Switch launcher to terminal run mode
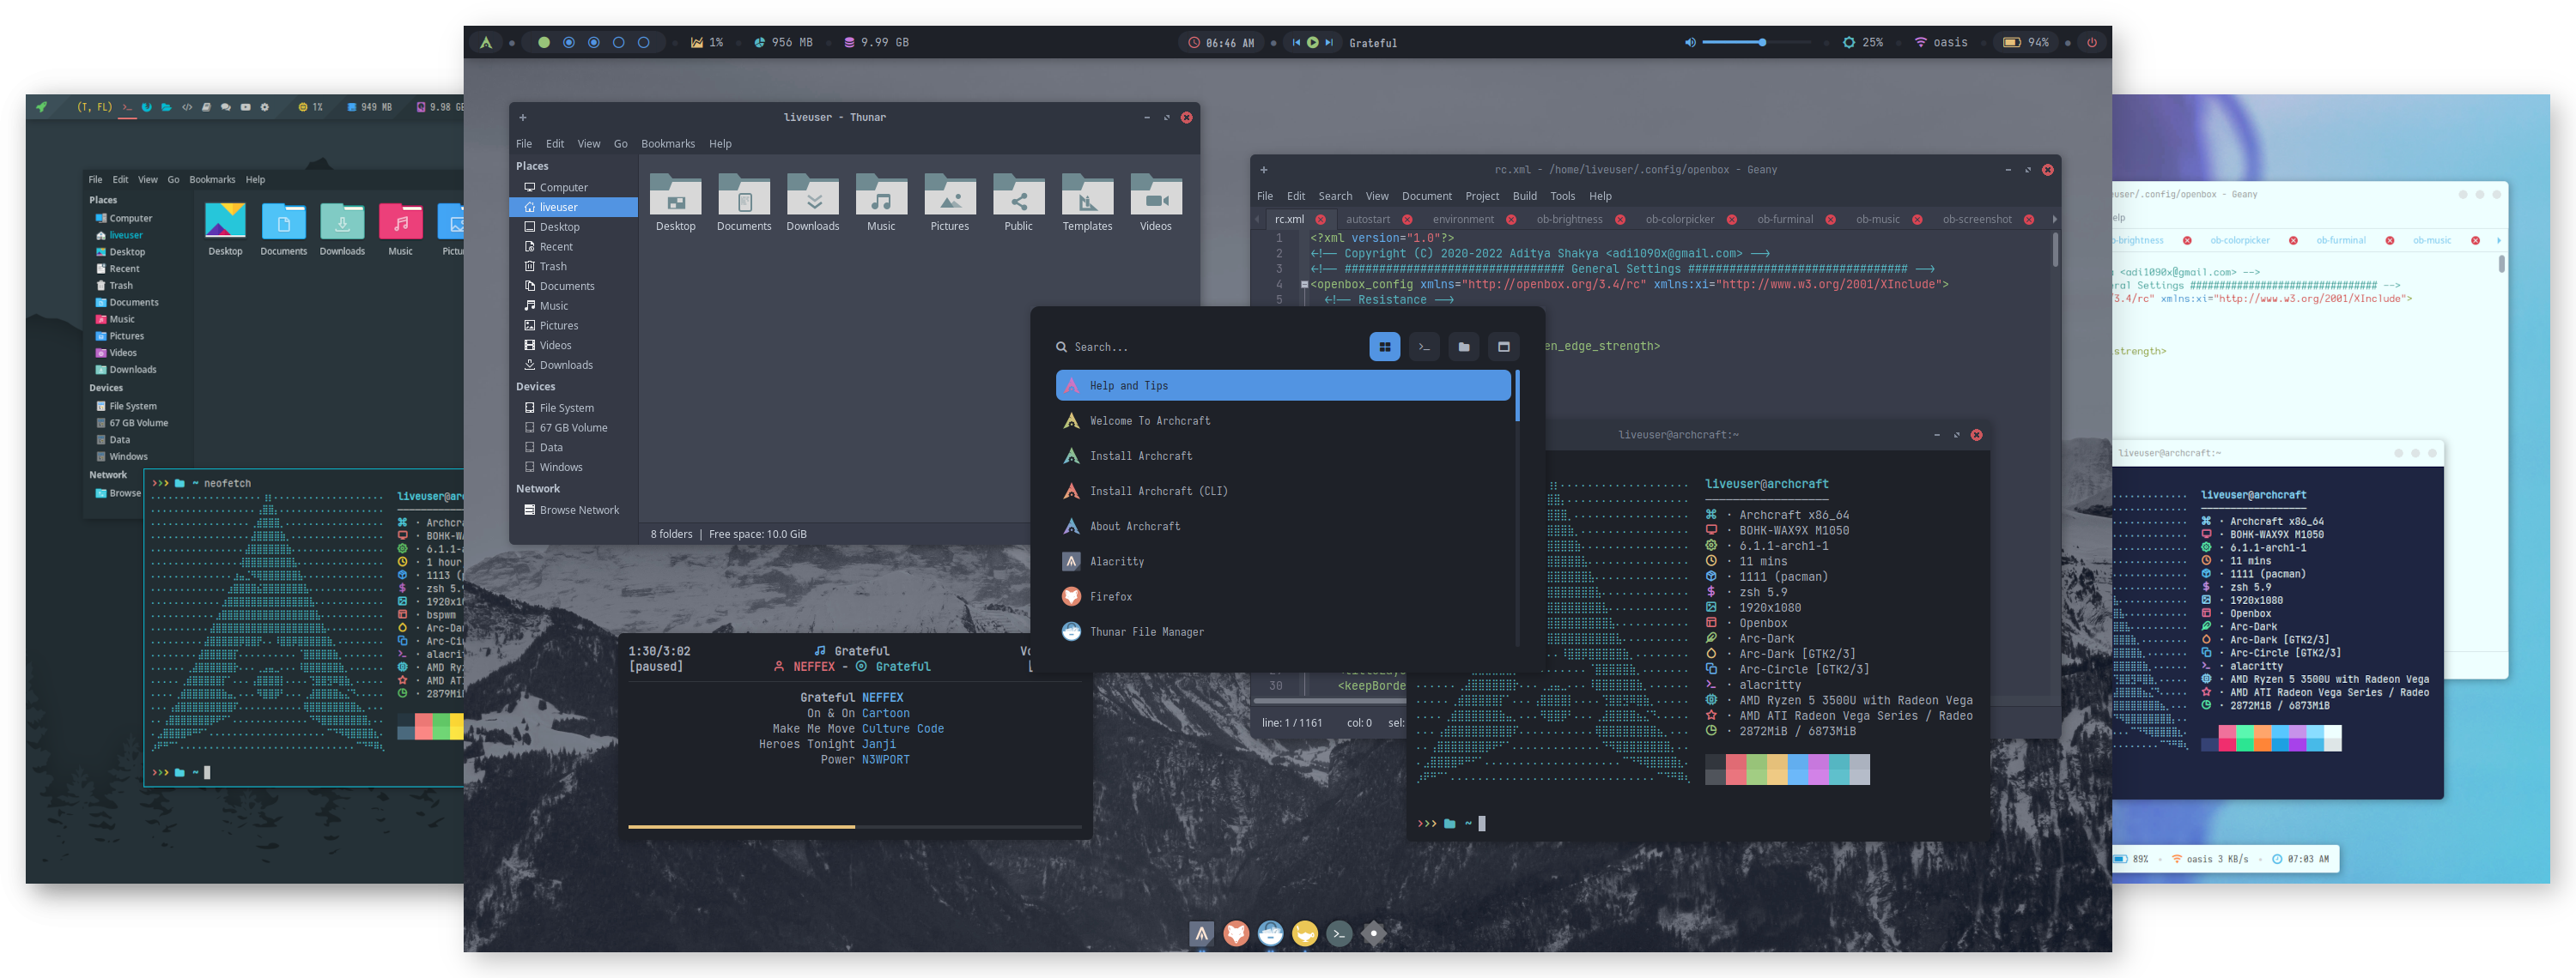This screenshot has width=2576, height=978. coord(1424,347)
